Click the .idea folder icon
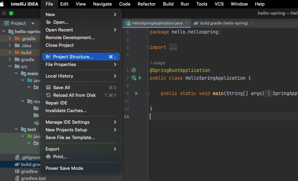 17,45
